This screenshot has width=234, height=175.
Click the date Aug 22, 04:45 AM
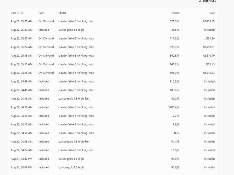(21, 90)
